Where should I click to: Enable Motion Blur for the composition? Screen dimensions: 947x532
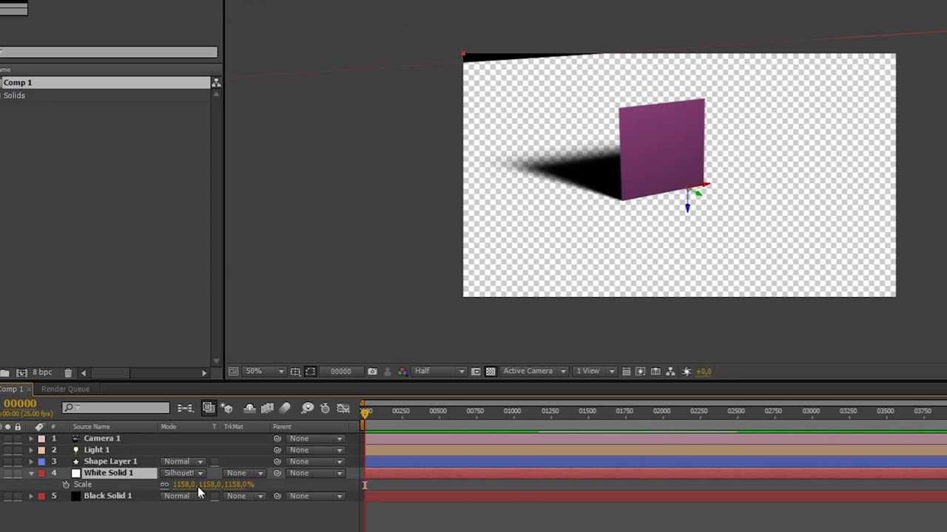(285, 408)
